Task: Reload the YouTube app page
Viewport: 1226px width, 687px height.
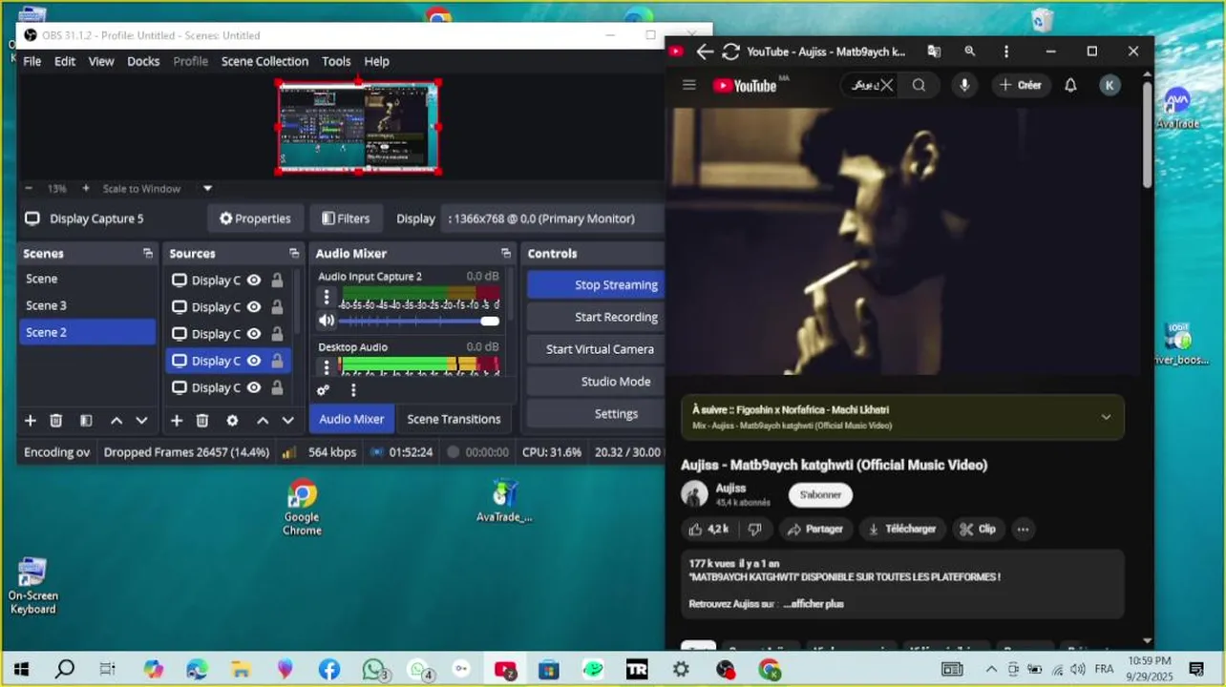Action: [x=731, y=52]
